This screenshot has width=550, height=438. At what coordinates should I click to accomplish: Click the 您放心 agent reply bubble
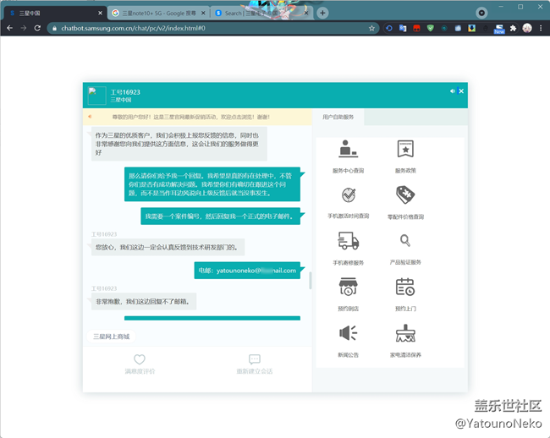pyautogui.click(x=168, y=248)
